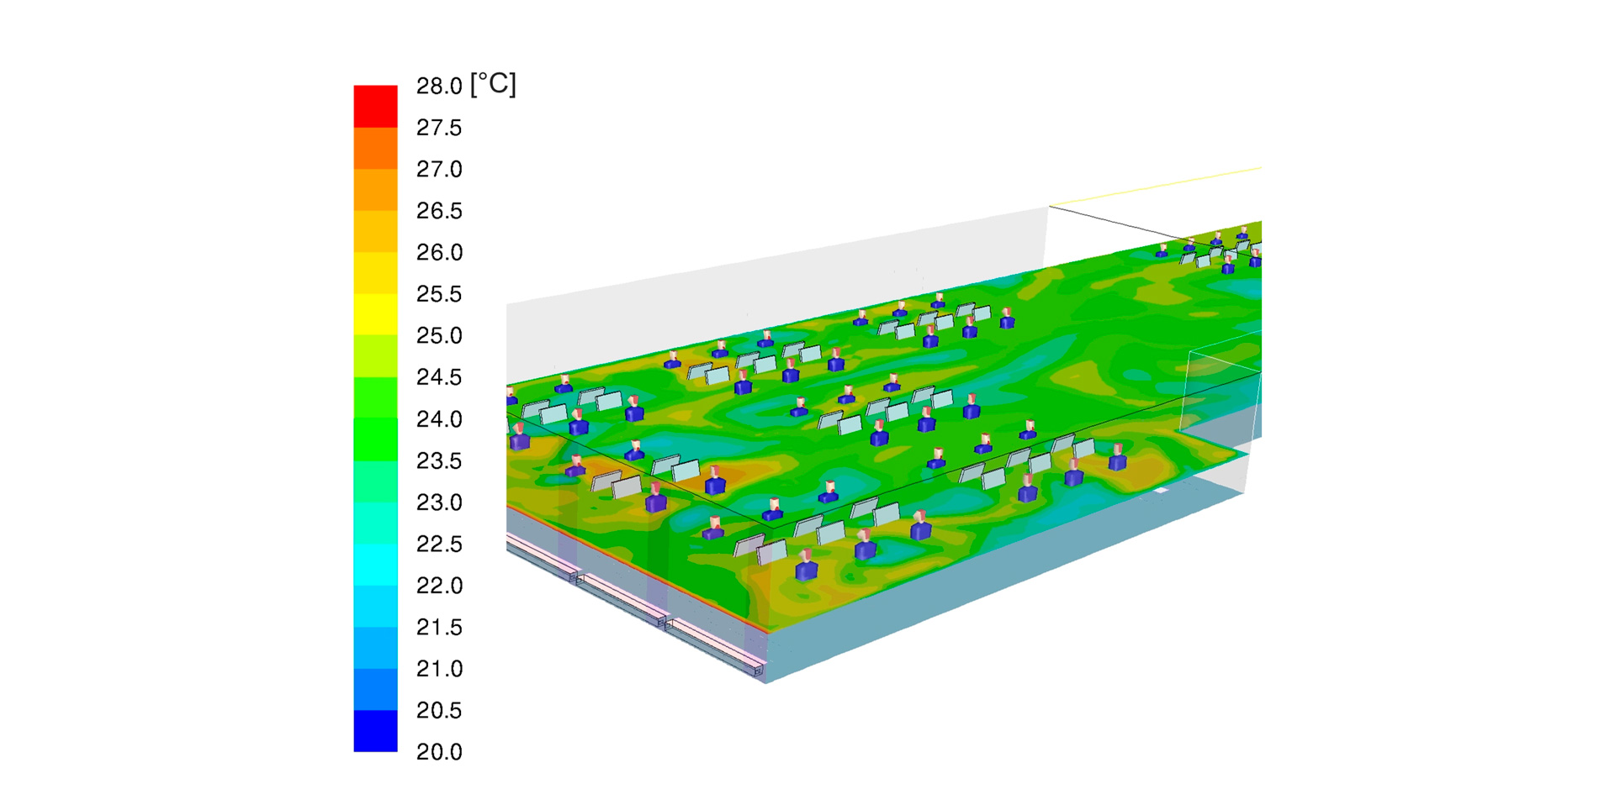Select the dark orange band below 27.5
Viewport: 1615px width, 789px height.
coord(375,148)
